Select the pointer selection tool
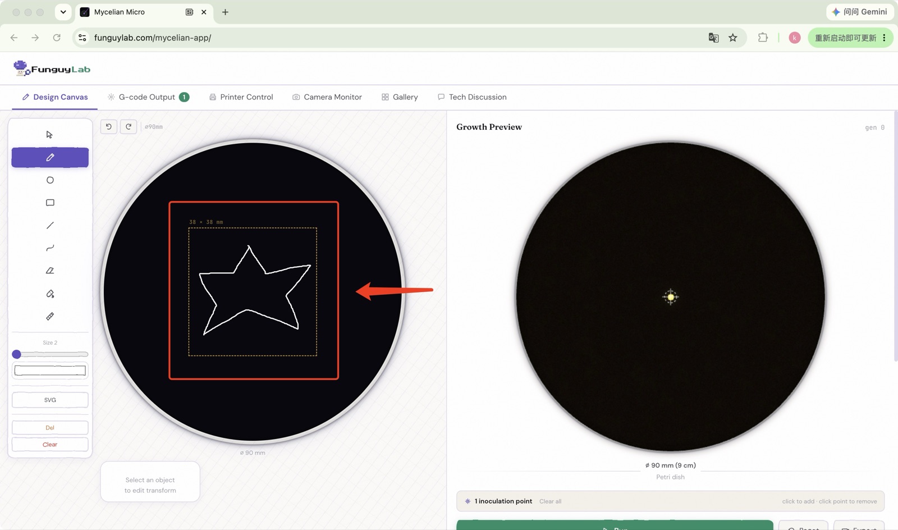Image resolution: width=898 pixels, height=530 pixels. (50, 135)
